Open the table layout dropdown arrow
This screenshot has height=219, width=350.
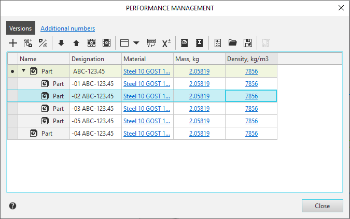[x=136, y=43]
